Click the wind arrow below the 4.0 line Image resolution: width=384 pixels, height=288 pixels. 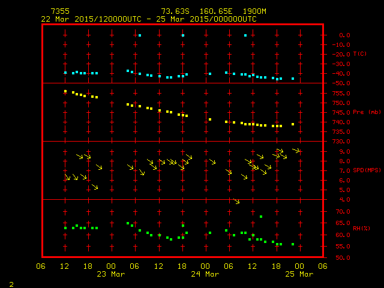(x=236, y=202)
